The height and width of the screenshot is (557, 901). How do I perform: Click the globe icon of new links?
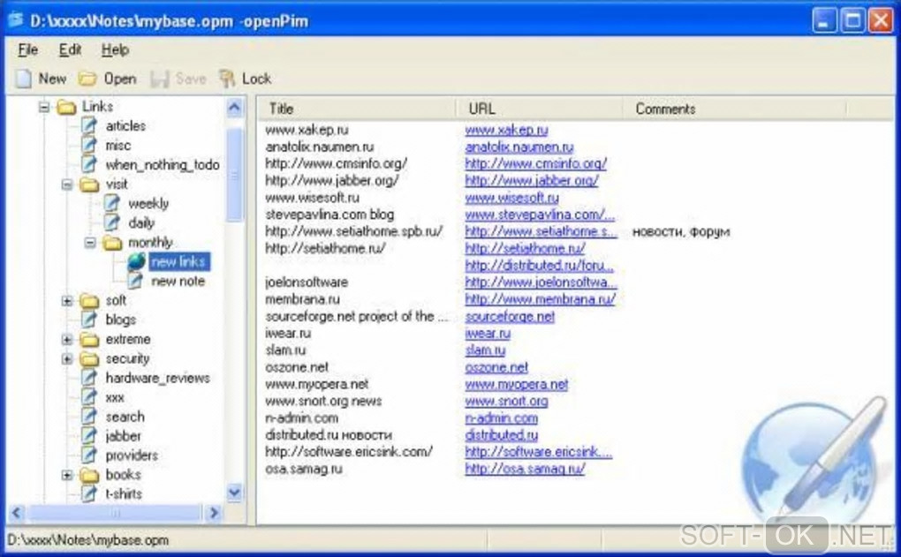[136, 261]
